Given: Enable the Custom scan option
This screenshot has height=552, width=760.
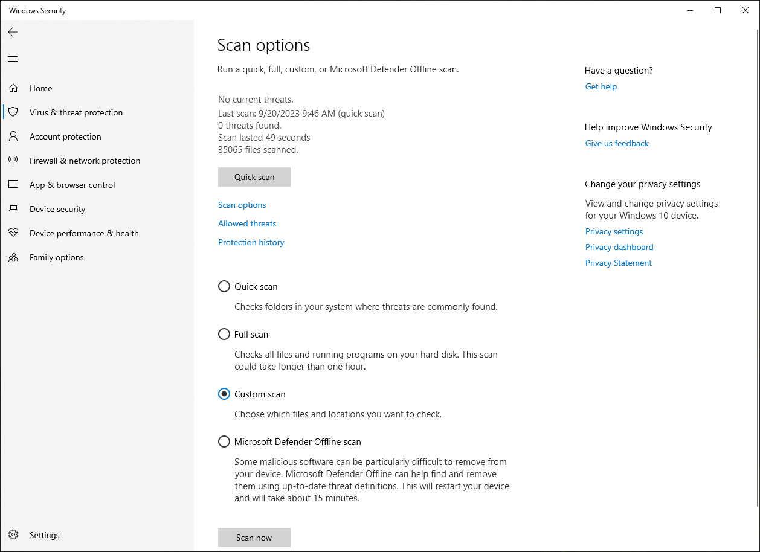Looking at the screenshot, I should (x=224, y=394).
